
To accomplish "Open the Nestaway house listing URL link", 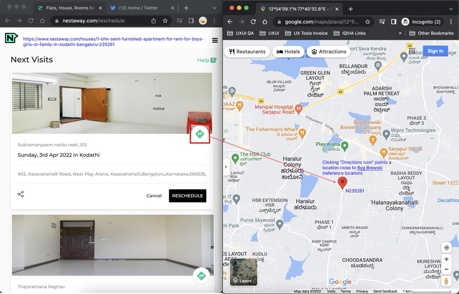I will pyautogui.click(x=113, y=42).
